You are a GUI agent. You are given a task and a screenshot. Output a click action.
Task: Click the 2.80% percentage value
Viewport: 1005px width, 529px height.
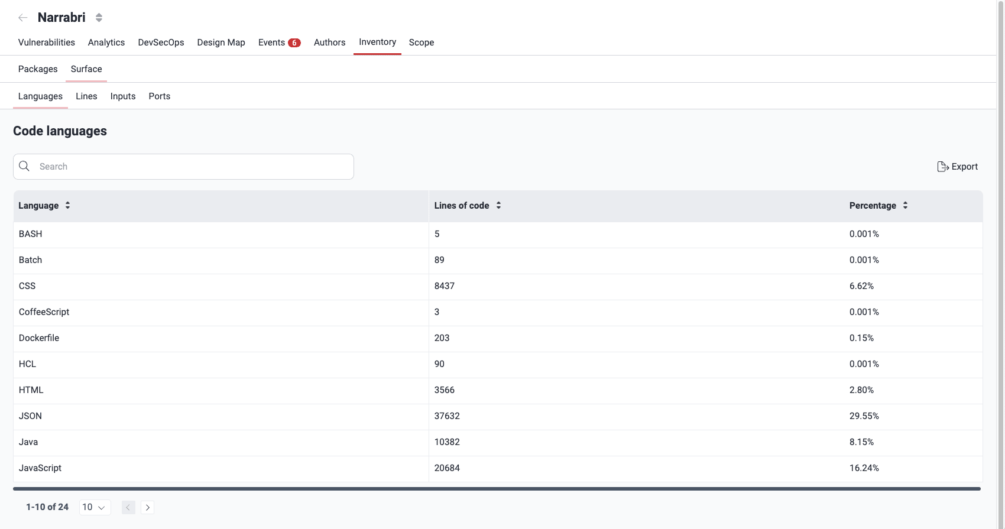pyautogui.click(x=861, y=390)
